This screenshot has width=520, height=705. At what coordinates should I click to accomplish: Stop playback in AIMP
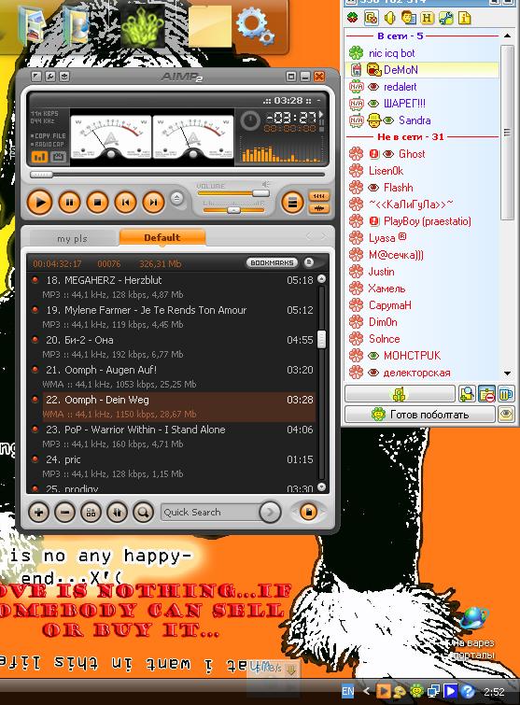click(97, 203)
